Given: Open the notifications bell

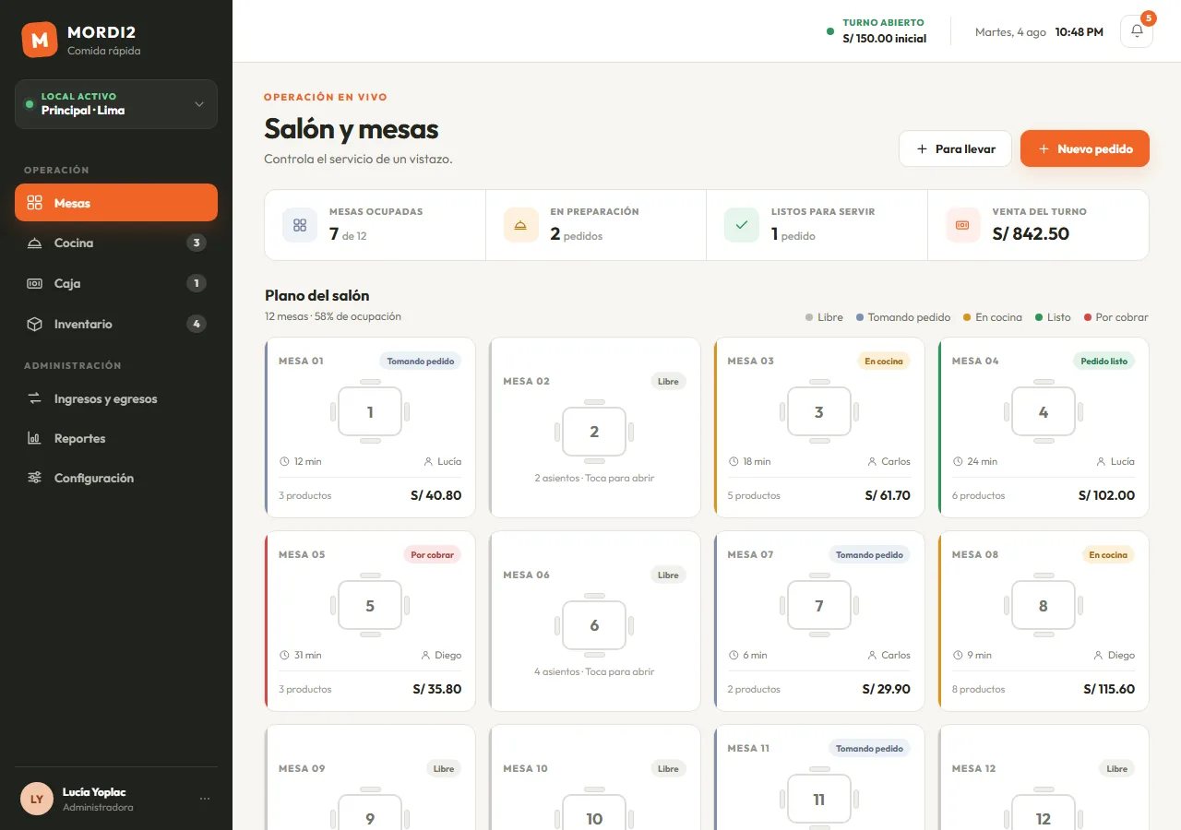Looking at the screenshot, I should pos(1137,31).
